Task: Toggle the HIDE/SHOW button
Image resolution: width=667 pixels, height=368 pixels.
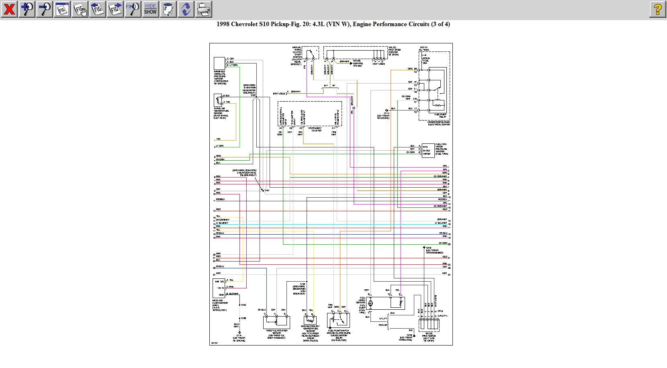Action: [x=150, y=9]
